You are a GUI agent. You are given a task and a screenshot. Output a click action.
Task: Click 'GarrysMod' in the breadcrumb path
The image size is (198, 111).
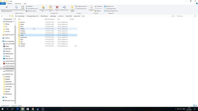[x=69, y=16]
